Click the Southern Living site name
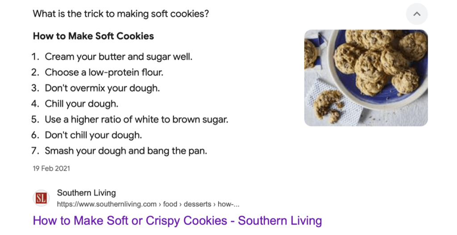457x235 pixels. tap(86, 193)
